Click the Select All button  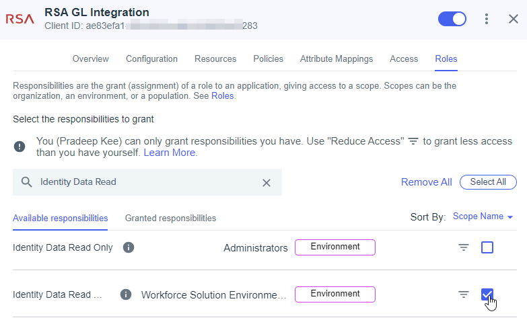tap(488, 182)
